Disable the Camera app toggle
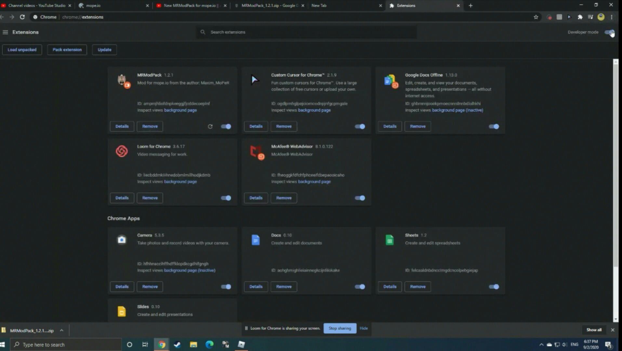622x351 pixels. pyautogui.click(x=226, y=287)
